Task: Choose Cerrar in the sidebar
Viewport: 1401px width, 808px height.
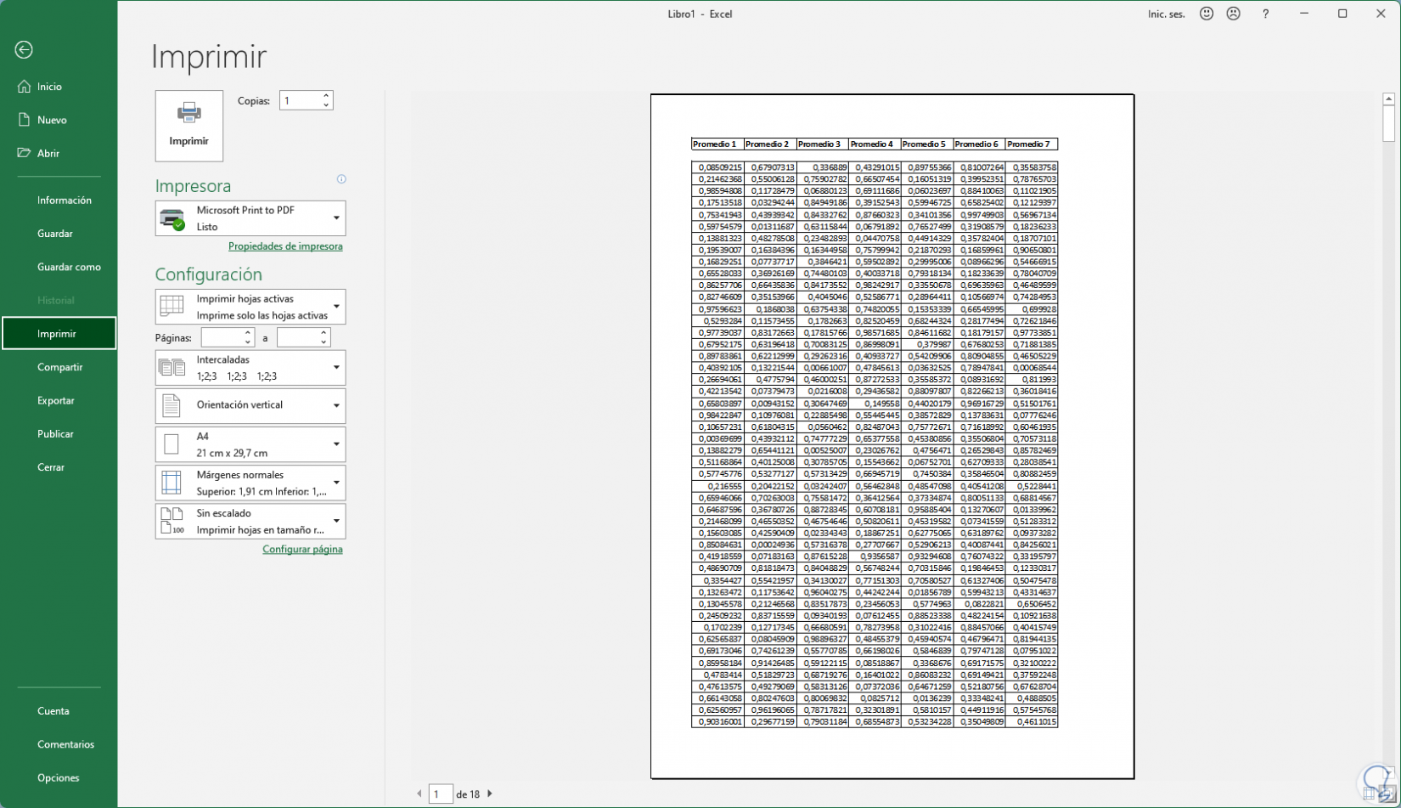Action: click(x=51, y=467)
